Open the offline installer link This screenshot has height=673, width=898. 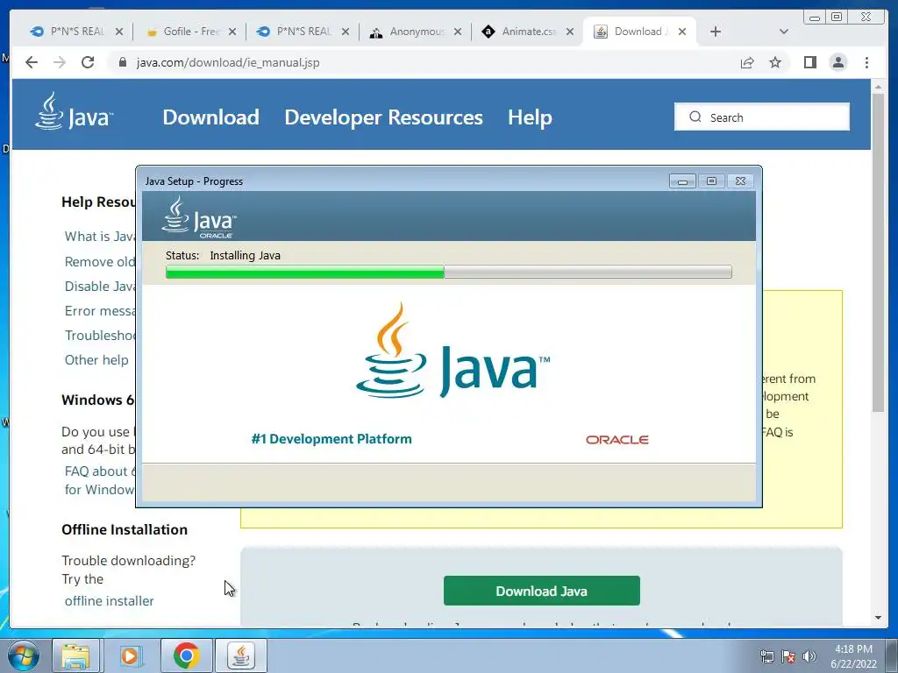tap(110, 601)
